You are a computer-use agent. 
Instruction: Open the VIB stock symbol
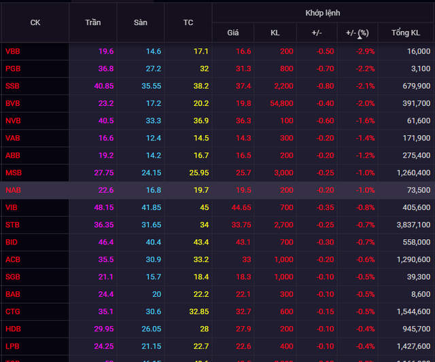[12, 207]
